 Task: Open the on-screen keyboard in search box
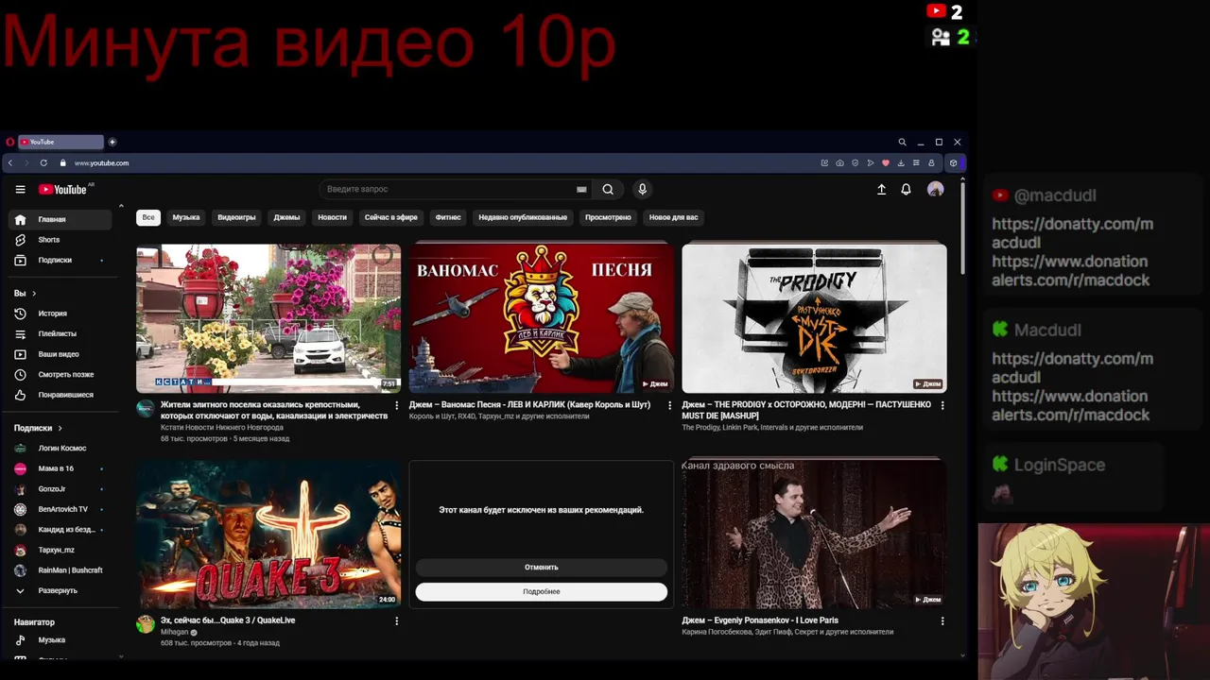click(x=581, y=189)
